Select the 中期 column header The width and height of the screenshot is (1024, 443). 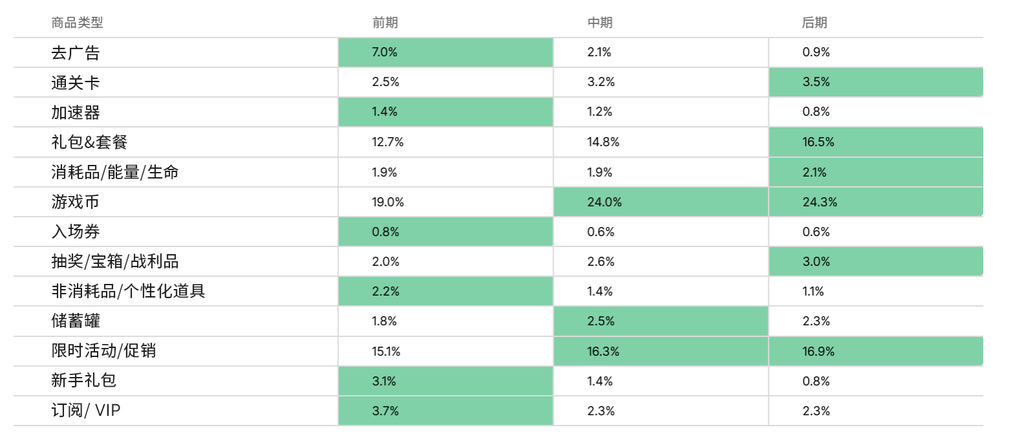[600, 23]
